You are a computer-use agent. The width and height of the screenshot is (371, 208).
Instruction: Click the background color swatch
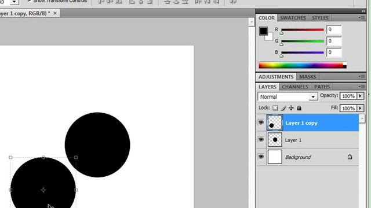(x=270, y=37)
